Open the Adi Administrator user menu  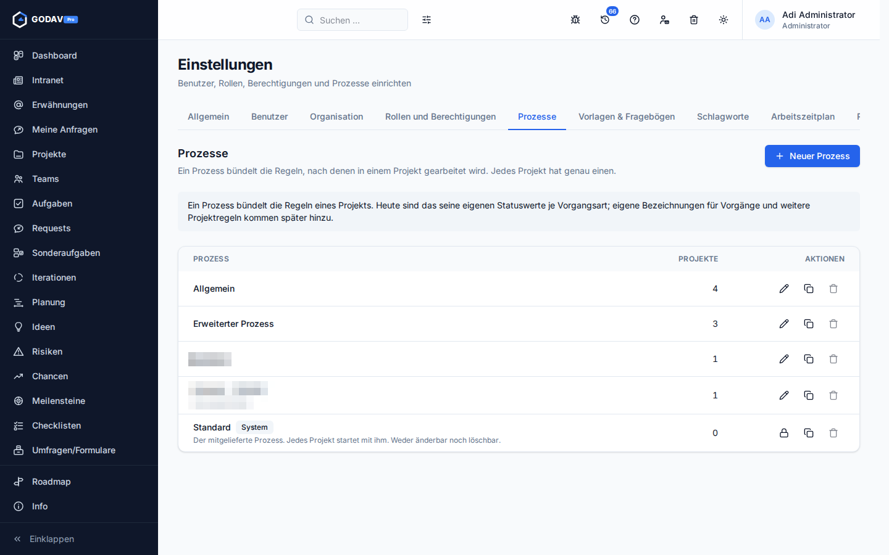click(811, 20)
